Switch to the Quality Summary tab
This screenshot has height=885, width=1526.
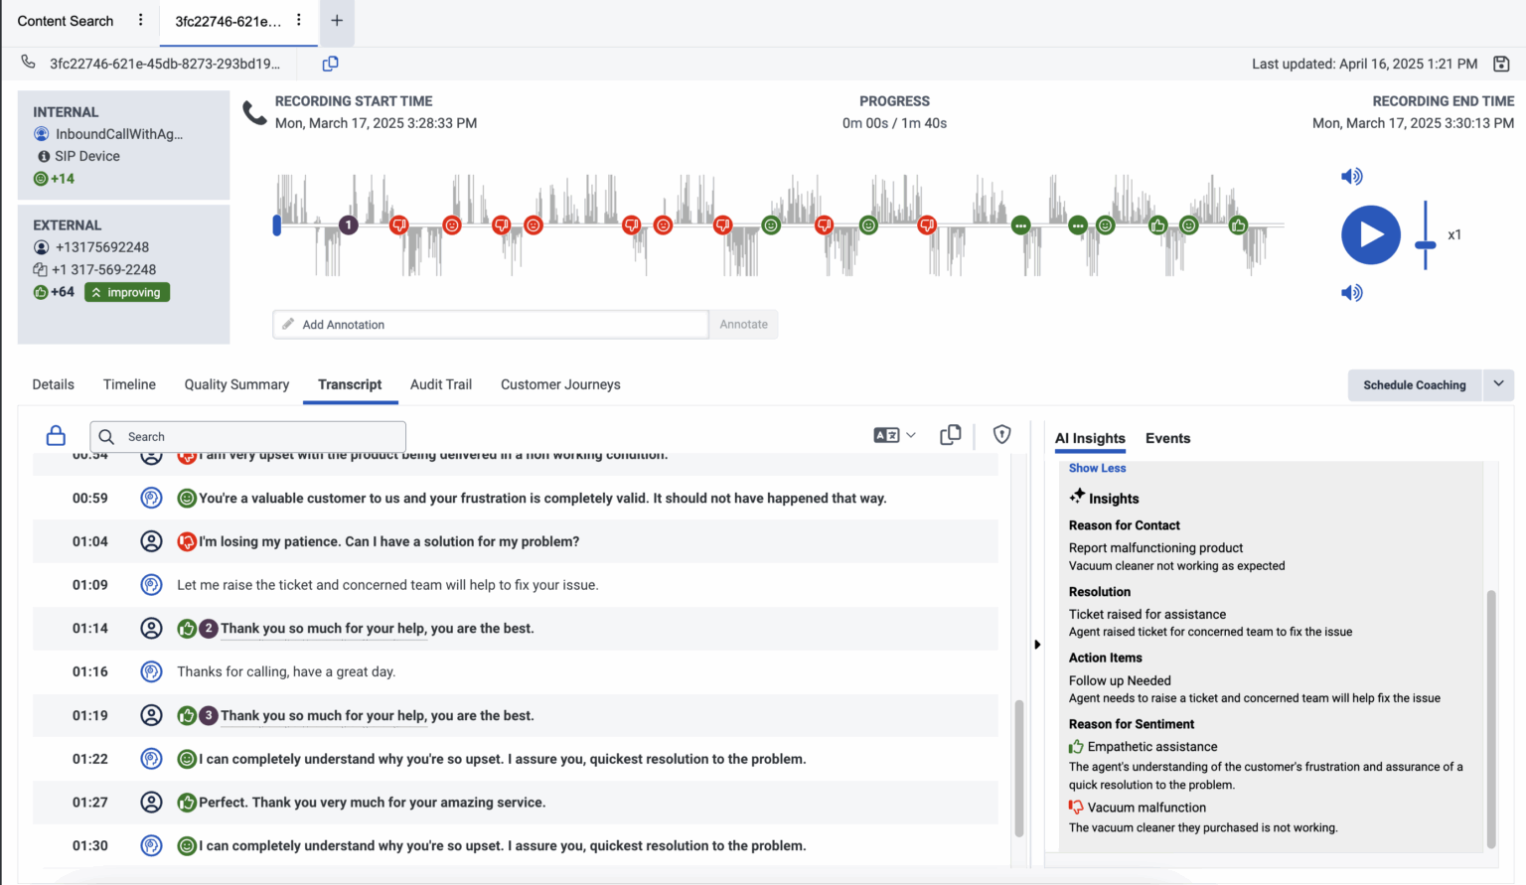pos(236,384)
